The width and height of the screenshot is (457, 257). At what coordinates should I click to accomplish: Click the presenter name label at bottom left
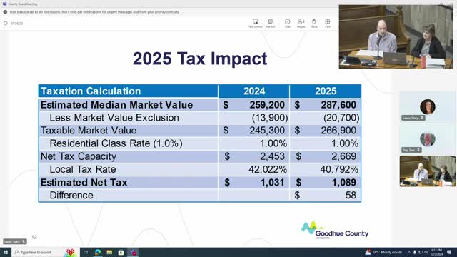(14, 241)
